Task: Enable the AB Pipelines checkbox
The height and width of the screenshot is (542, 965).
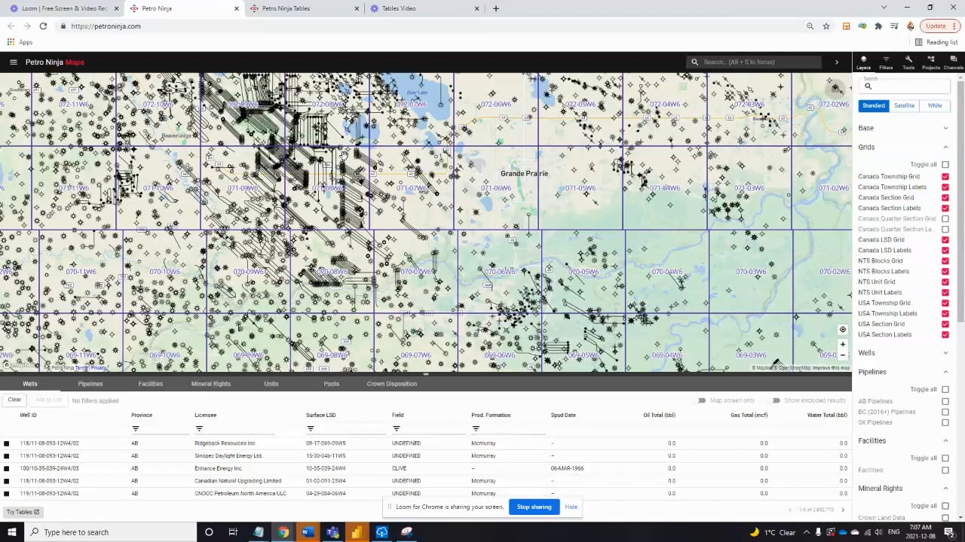Action: tap(945, 402)
